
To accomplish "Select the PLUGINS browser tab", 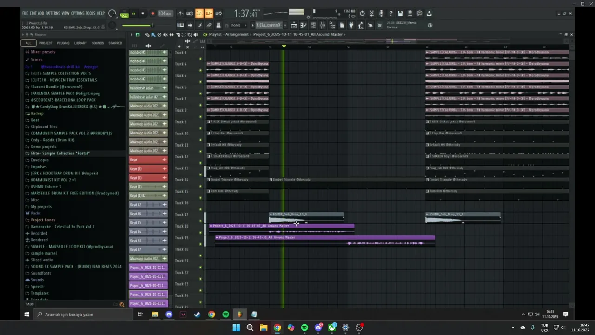I will pyautogui.click(x=63, y=43).
